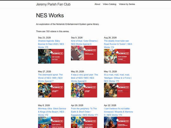This screenshot has height=128, width=171.
Task: Open 'The deadly inner-tube war' video link
Action: click(118, 44)
